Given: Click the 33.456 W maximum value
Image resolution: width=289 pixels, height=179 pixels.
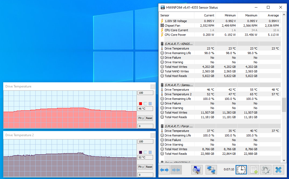Looking at the screenshot, I should tap(251, 34).
